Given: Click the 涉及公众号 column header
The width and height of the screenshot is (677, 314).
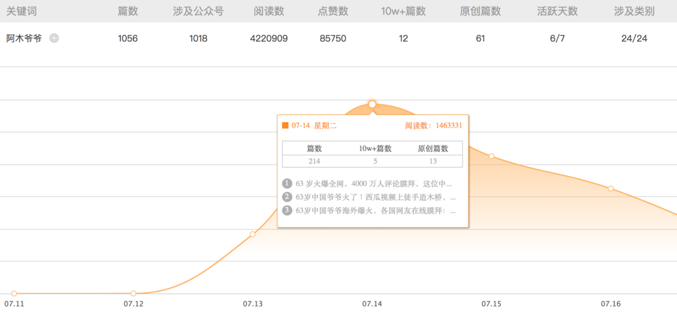Looking at the screenshot, I should [x=198, y=12].
